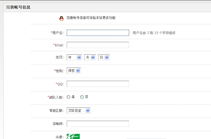Click the *QQ: field label
Viewport: 211px width, 139px height.
(59, 84)
